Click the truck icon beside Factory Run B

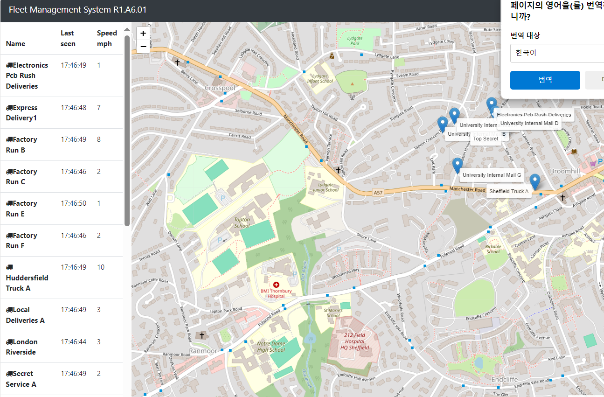click(9, 139)
